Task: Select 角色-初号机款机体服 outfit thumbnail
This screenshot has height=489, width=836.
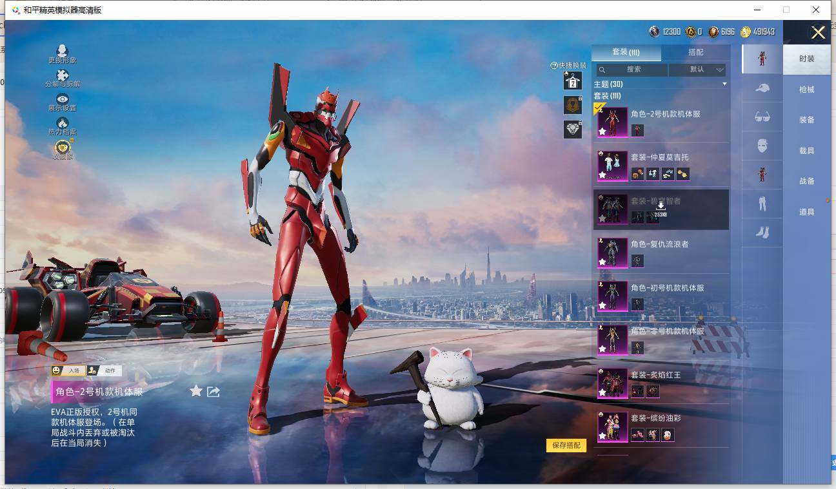Action: tap(612, 296)
